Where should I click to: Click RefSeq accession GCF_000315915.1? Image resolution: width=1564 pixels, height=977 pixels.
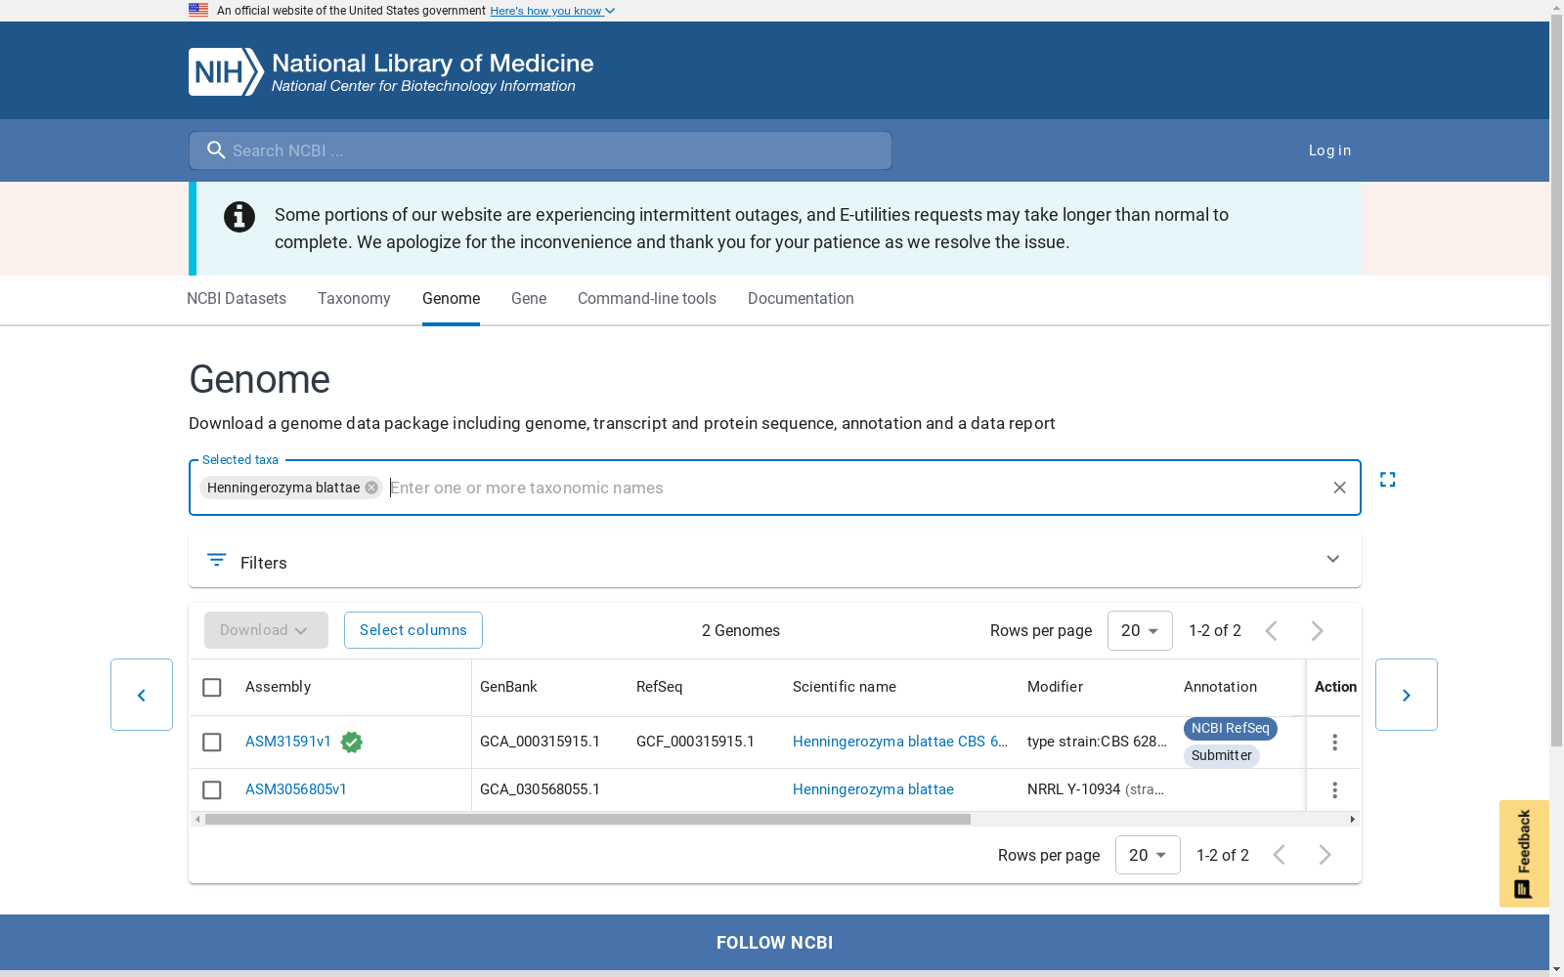tap(695, 742)
